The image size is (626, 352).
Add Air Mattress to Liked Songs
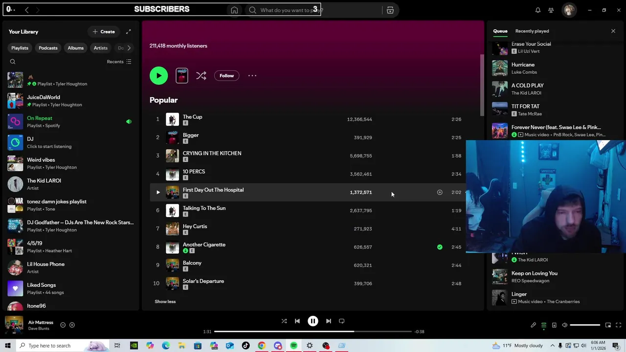[72, 325]
